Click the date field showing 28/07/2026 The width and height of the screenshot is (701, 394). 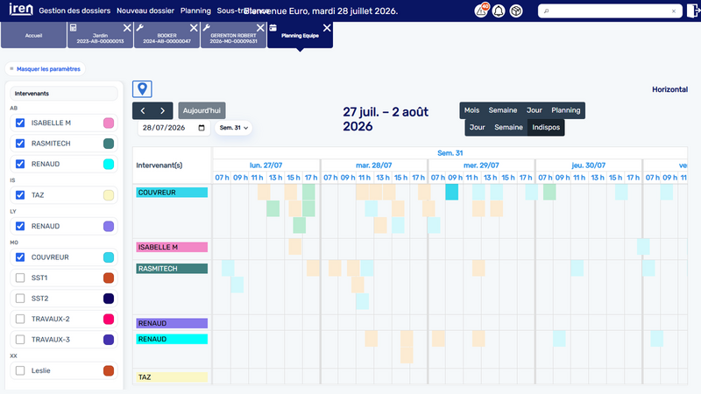[x=173, y=128]
